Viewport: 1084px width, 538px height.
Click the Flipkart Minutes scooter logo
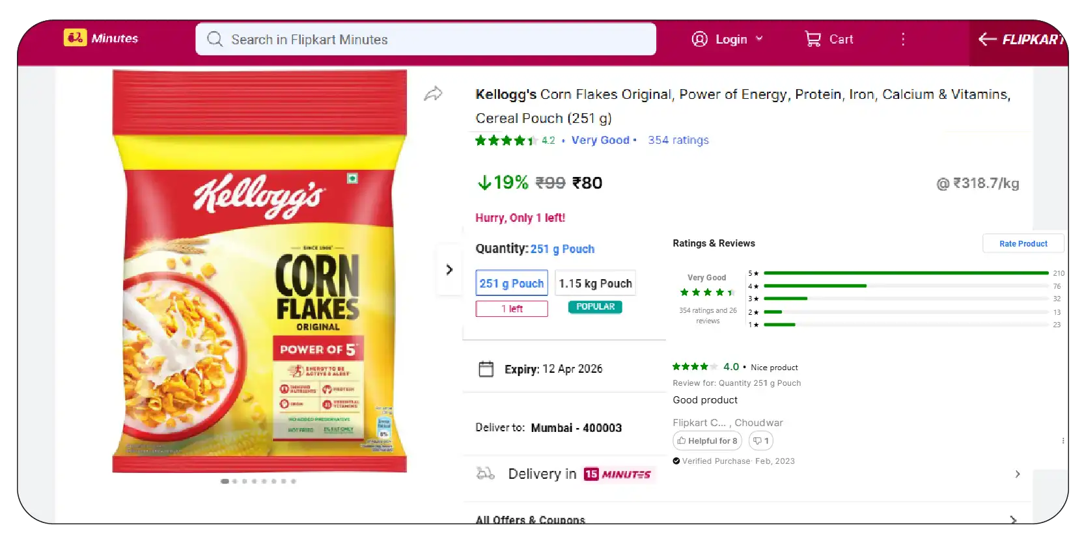click(x=75, y=38)
